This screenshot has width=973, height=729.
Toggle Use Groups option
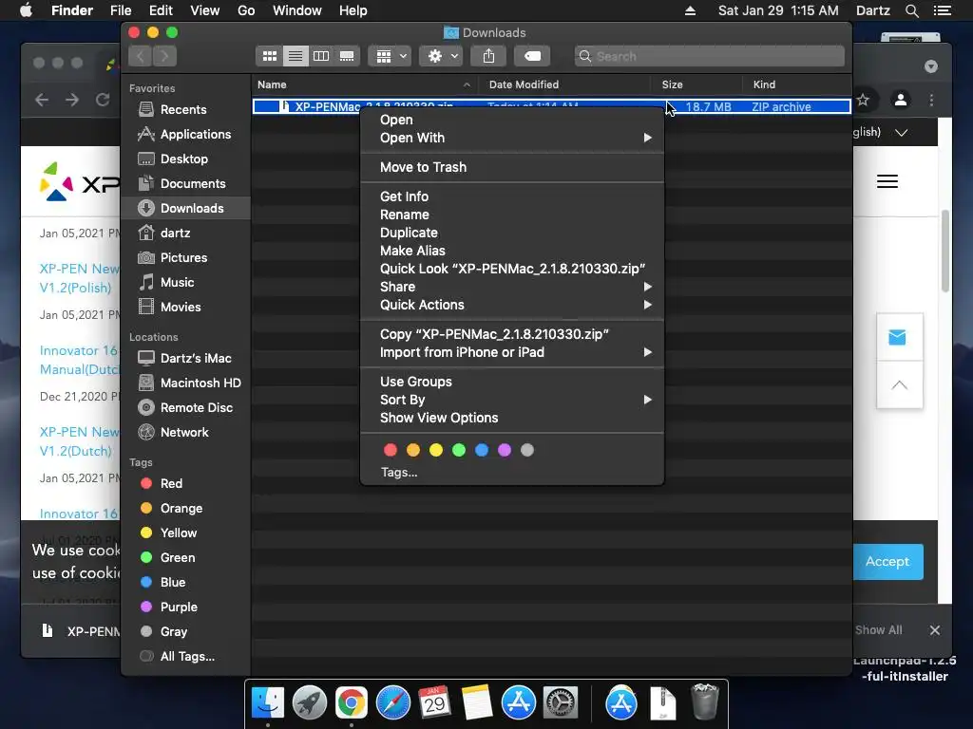point(512,382)
